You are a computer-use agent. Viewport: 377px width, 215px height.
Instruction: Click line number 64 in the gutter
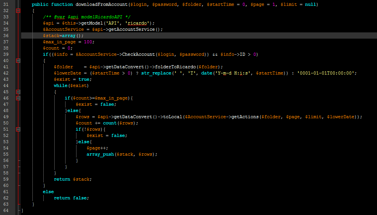coord(6,211)
